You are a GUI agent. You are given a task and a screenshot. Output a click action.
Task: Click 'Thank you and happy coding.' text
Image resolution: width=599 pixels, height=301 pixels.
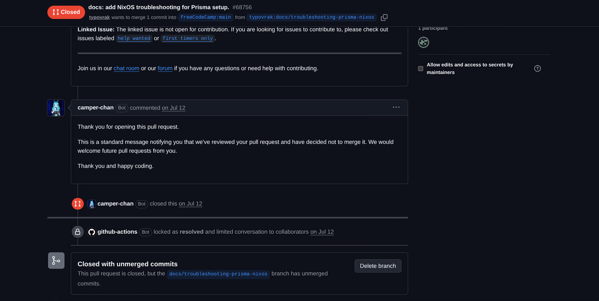[x=115, y=166]
